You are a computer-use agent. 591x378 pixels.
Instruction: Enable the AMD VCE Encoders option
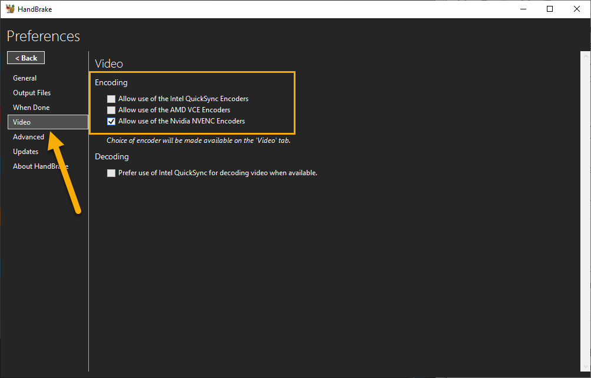click(111, 110)
